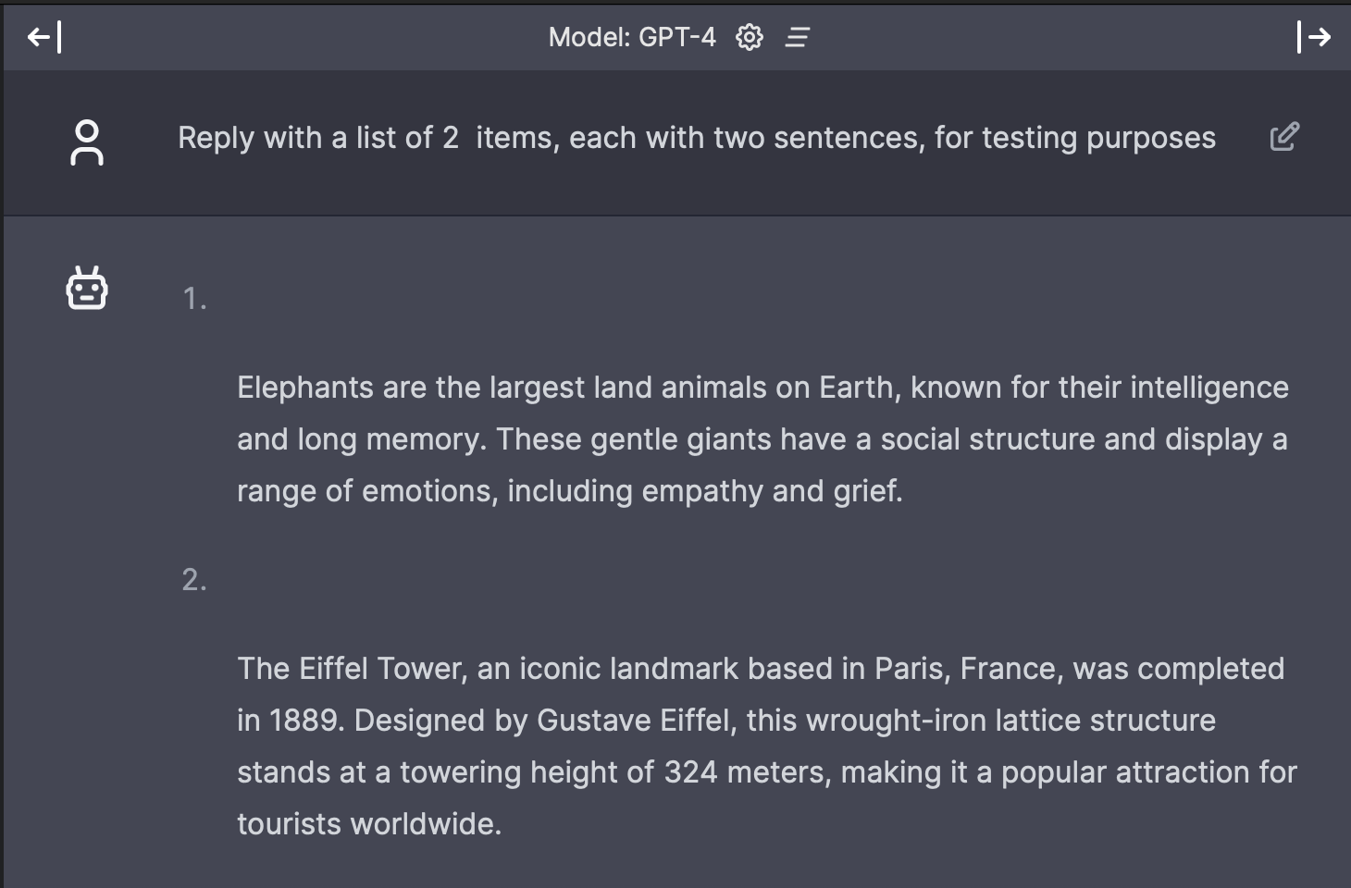Click the edit button on the user message
This screenshot has height=888, width=1351.
coord(1285,136)
